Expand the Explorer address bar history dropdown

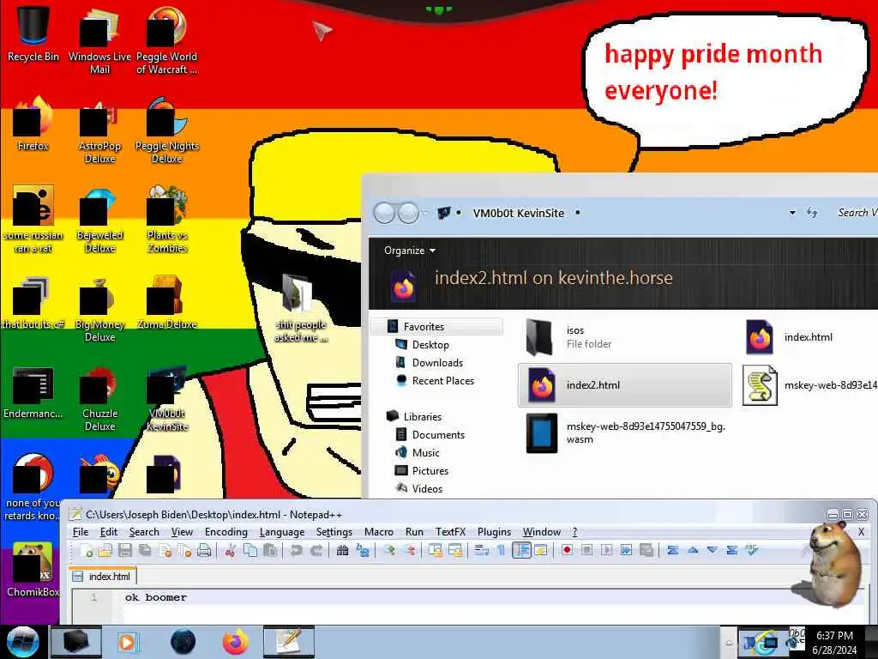click(x=792, y=213)
